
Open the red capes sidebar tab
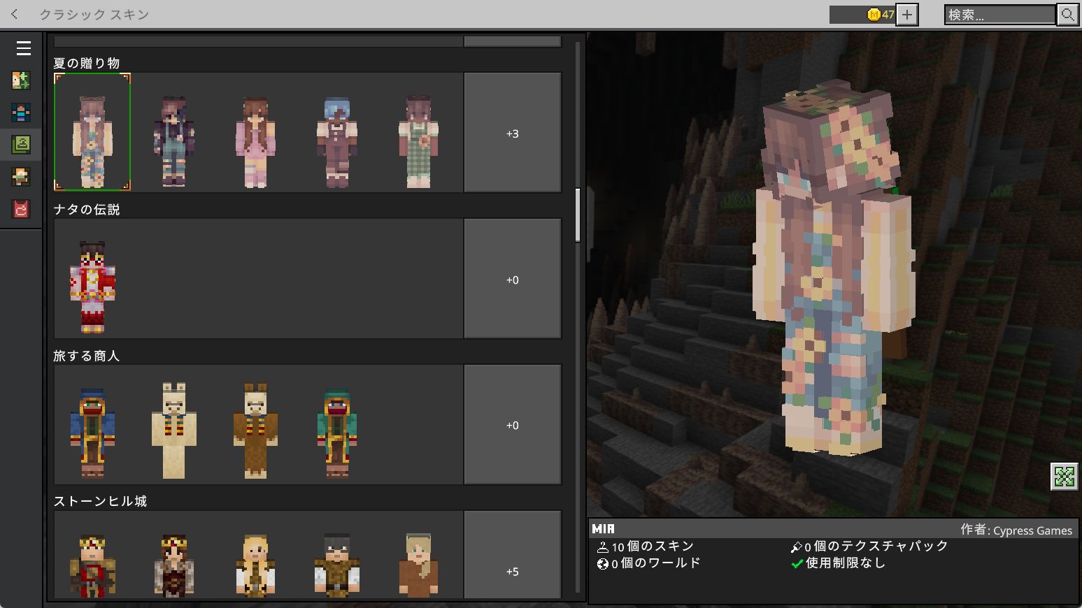(21, 209)
